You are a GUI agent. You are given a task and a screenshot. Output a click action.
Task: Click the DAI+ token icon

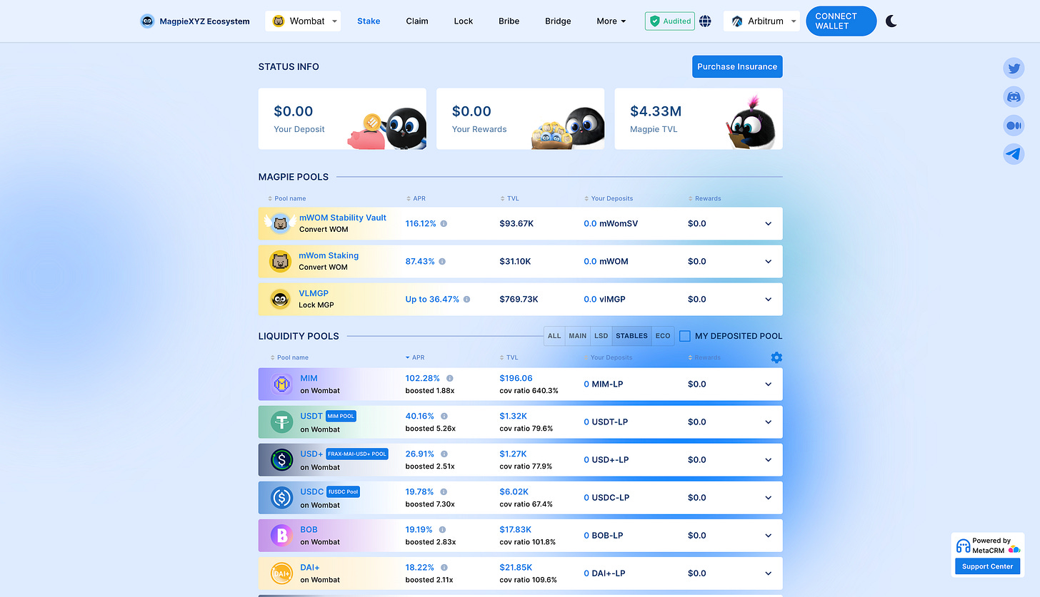tap(282, 573)
